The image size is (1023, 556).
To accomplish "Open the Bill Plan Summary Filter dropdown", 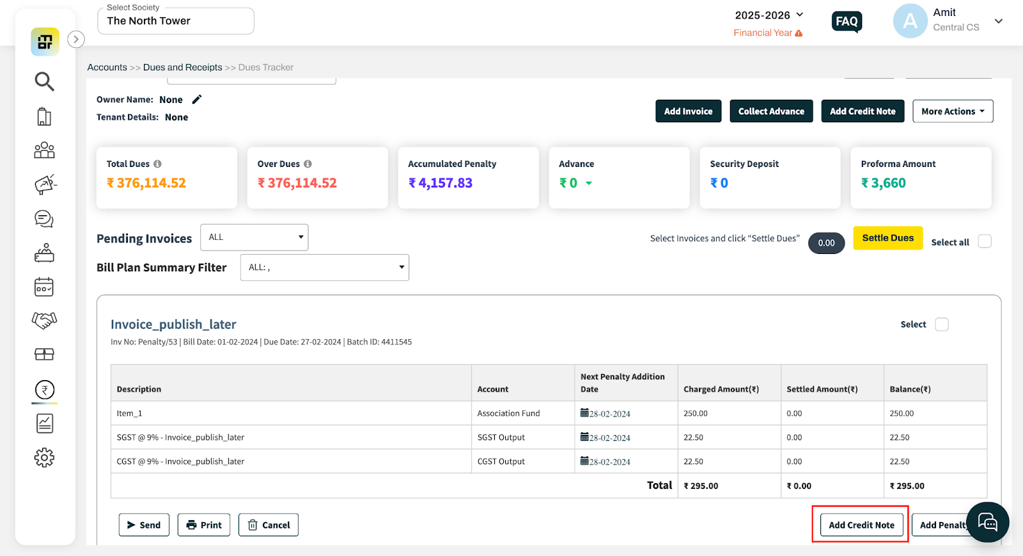I will tap(325, 267).
